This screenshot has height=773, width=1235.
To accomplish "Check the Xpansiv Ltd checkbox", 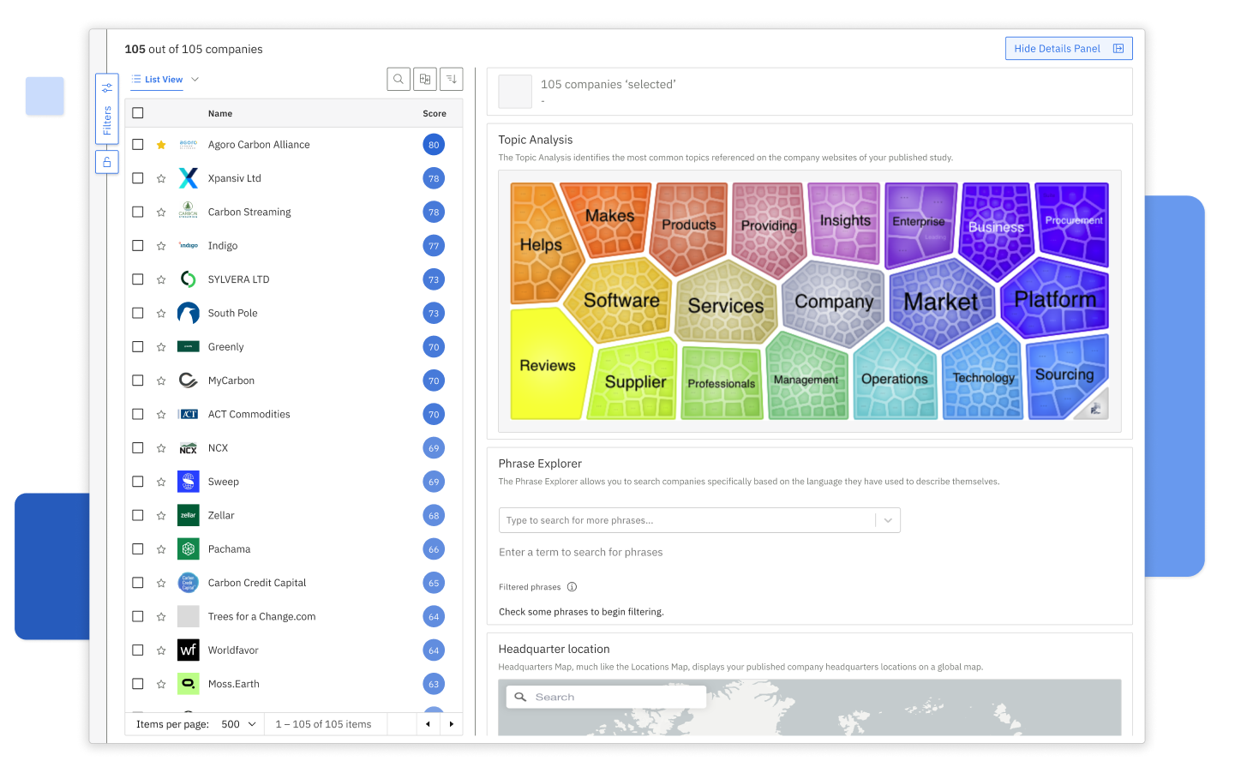I will 138,178.
